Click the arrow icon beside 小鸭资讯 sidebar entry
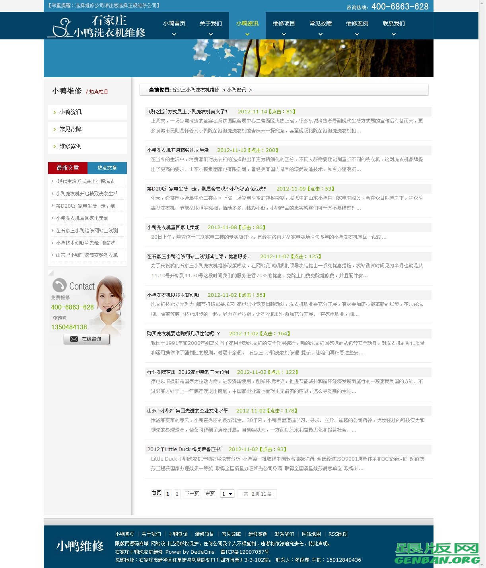 coord(55,112)
